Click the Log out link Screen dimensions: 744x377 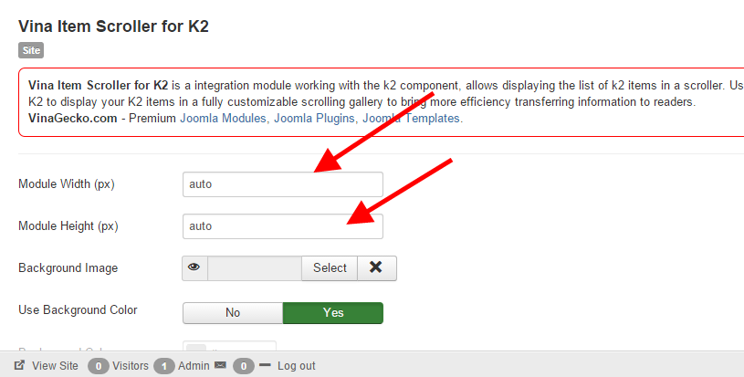(297, 366)
